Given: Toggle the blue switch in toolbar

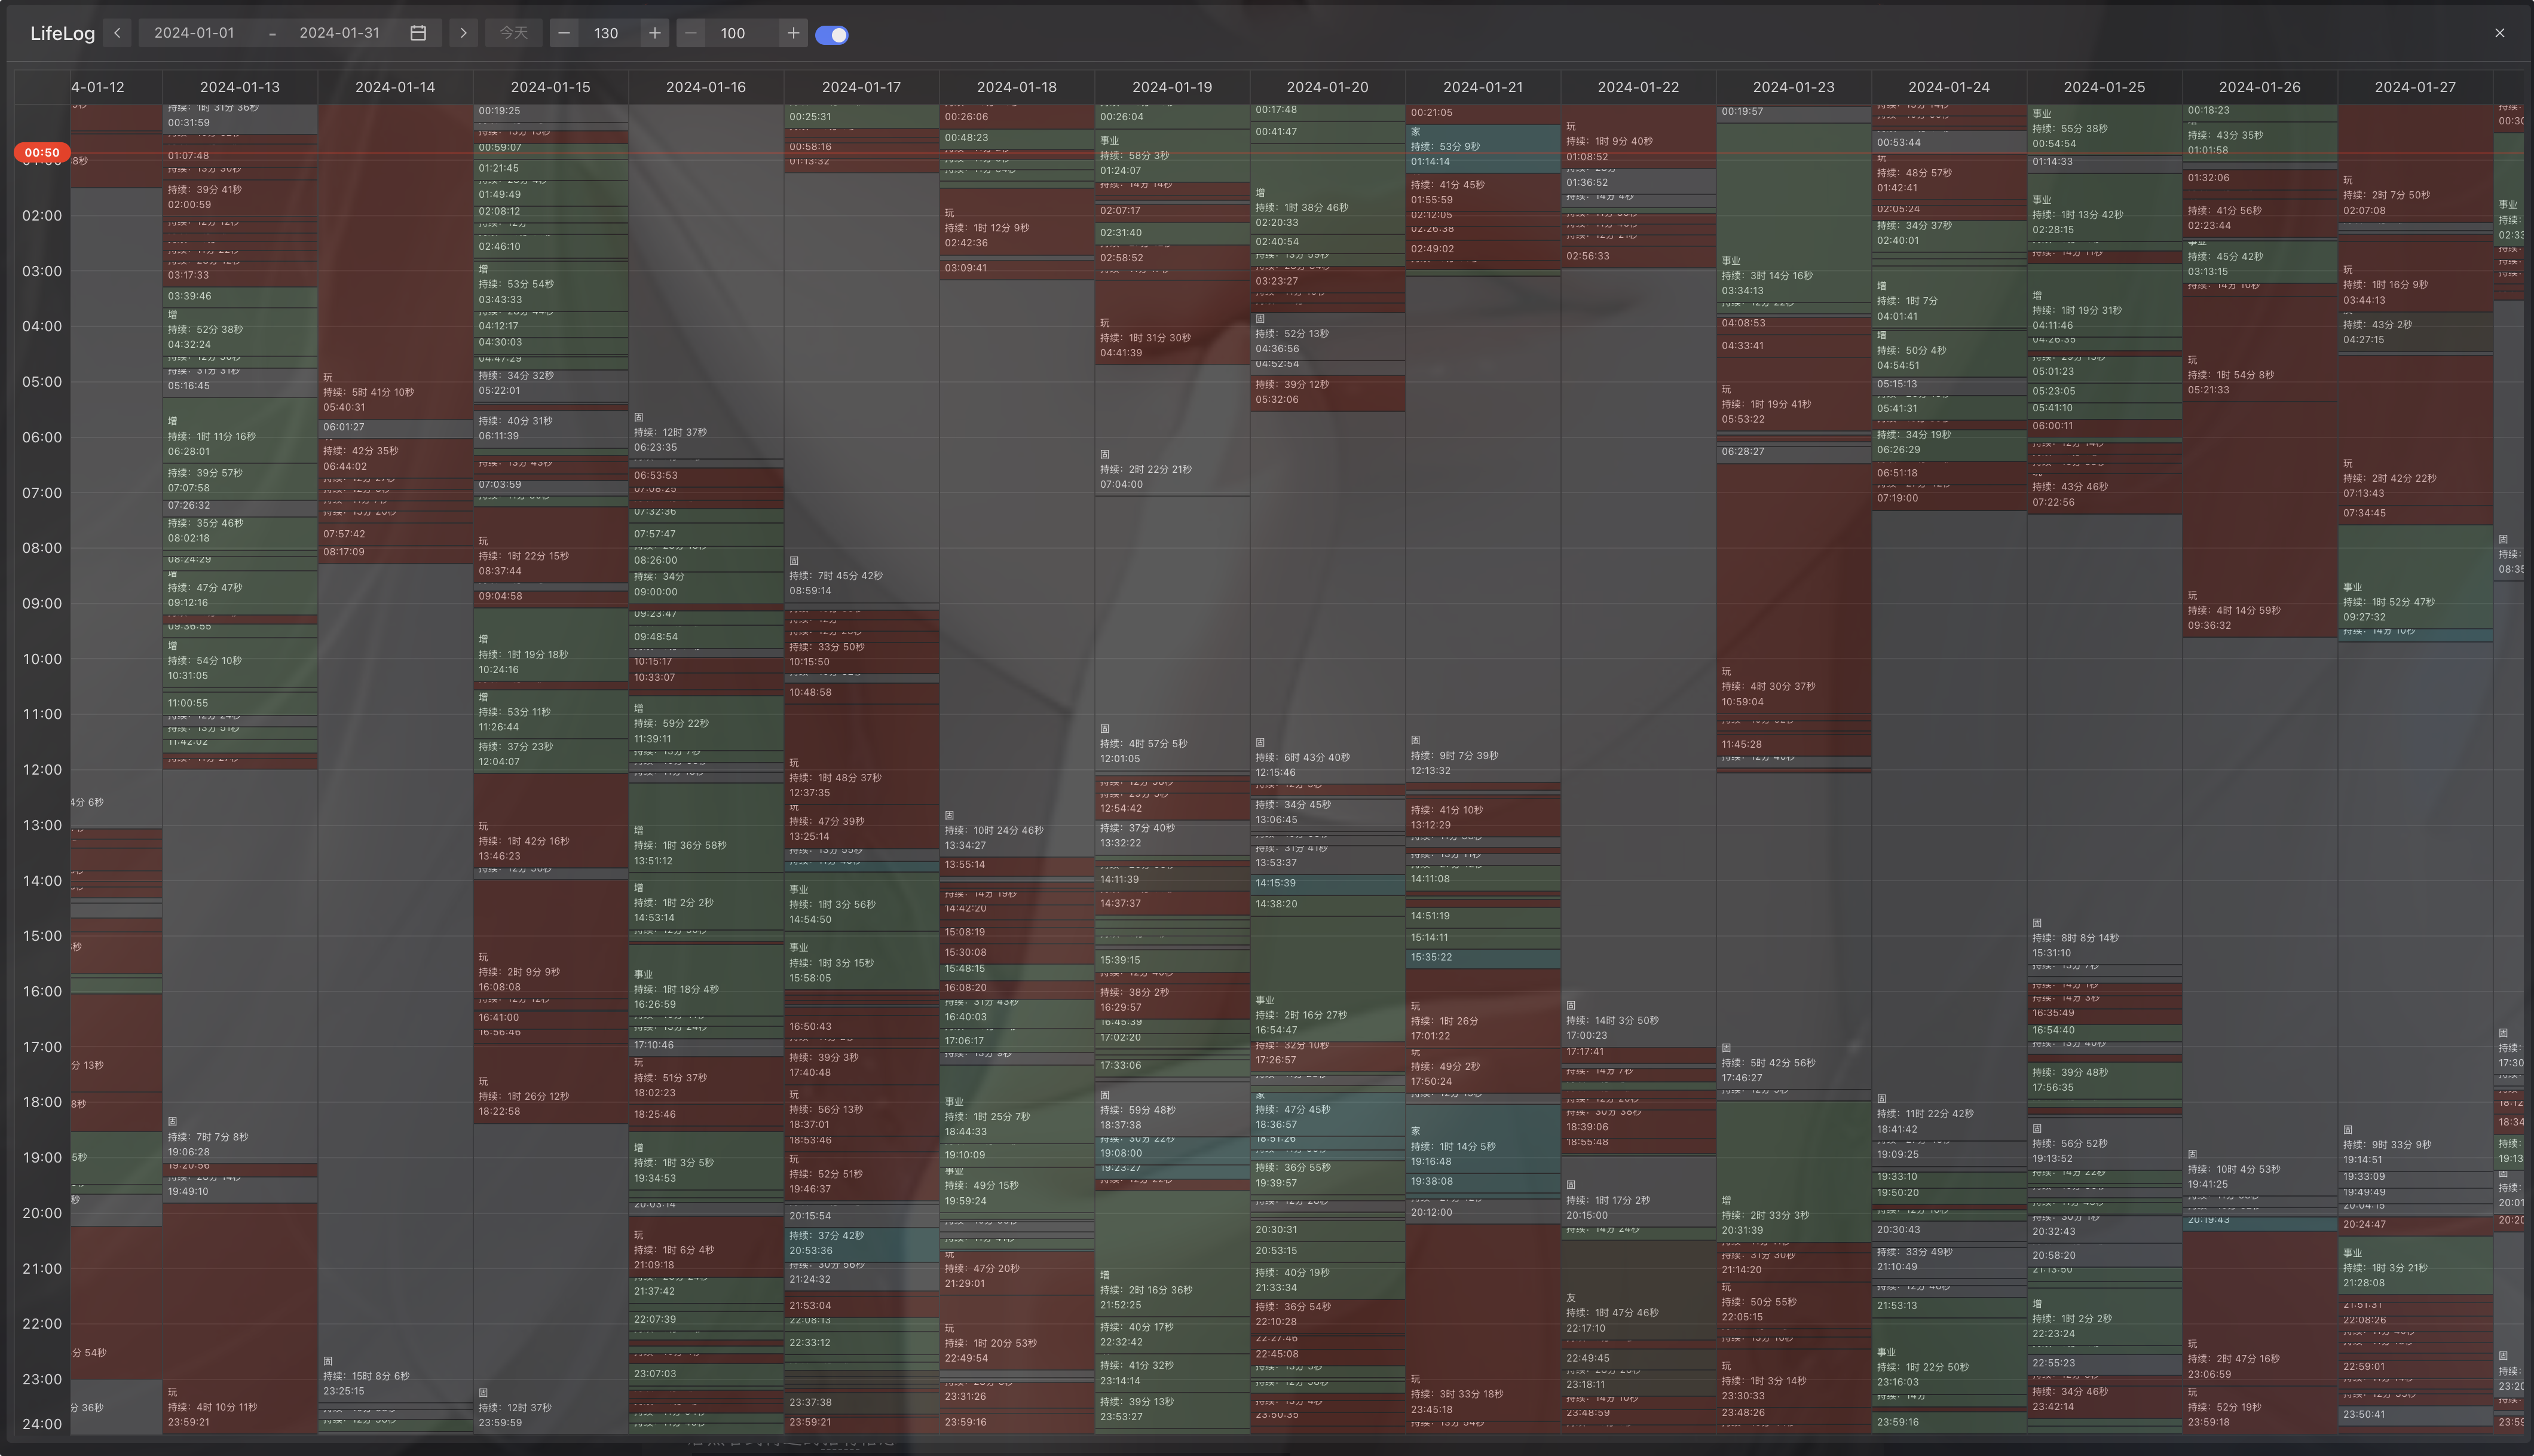Looking at the screenshot, I should point(831,35).
